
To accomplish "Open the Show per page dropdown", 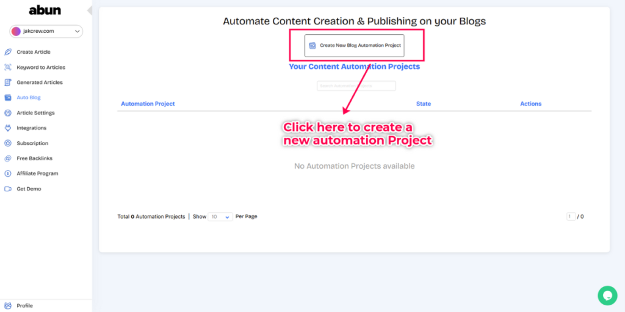I will click(x=220, y=217).
